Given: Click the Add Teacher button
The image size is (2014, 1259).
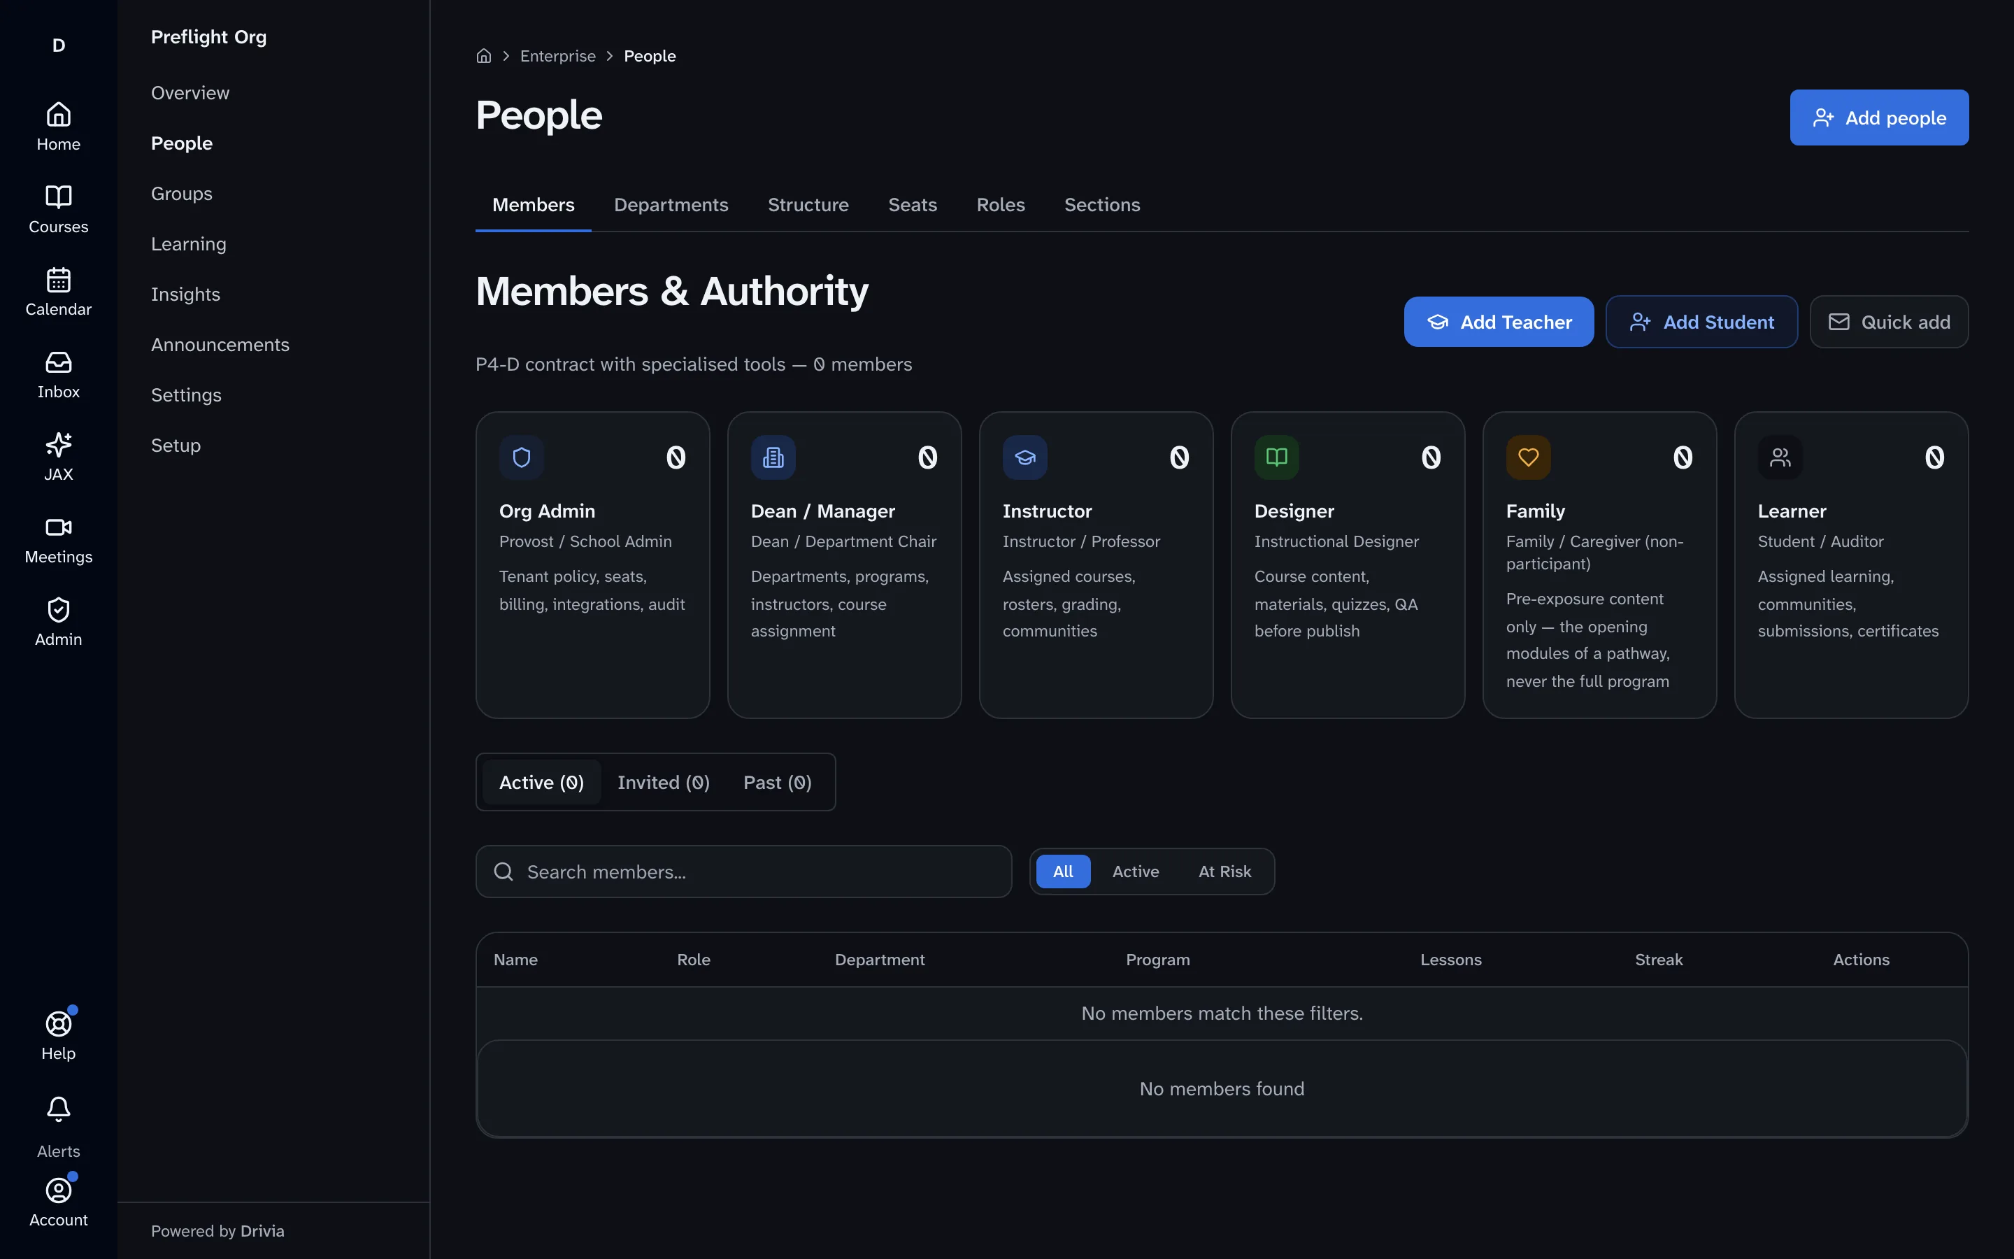Looking at the screenshot, I should click(x=1499, y=322).
